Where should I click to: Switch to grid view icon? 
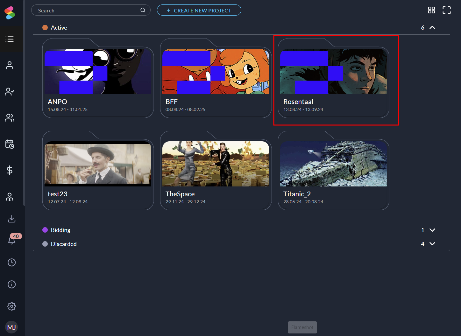[431, 10]
